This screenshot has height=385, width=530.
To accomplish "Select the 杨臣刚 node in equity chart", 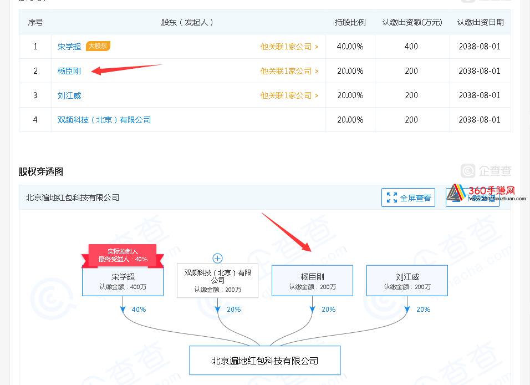I will point(312,281).
